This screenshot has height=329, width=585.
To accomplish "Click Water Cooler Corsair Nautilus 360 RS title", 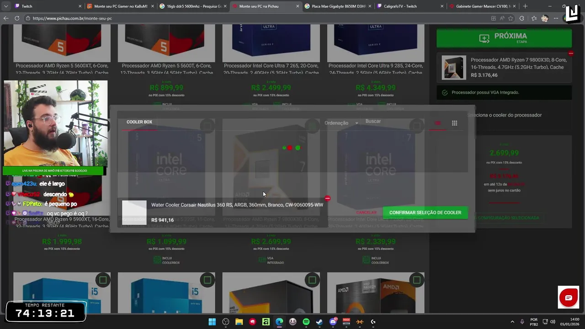I will pyautogui.click(x=237, y=205).
